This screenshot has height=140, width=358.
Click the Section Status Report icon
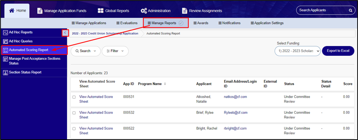[x=5, y=73]
